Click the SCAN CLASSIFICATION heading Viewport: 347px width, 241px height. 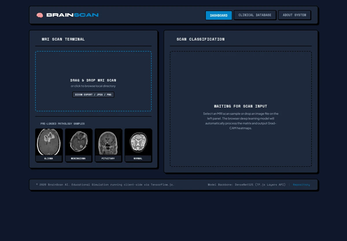pyautogui.click(x=200, y=39)
